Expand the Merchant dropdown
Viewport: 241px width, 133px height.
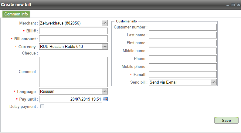coord(105,23)
